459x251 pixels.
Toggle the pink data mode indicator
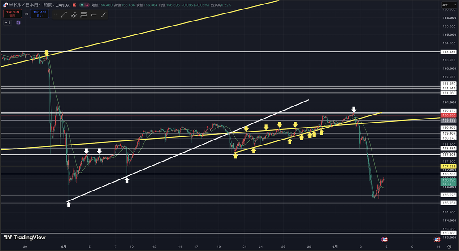pyautogui.click(x=87, y=5)
